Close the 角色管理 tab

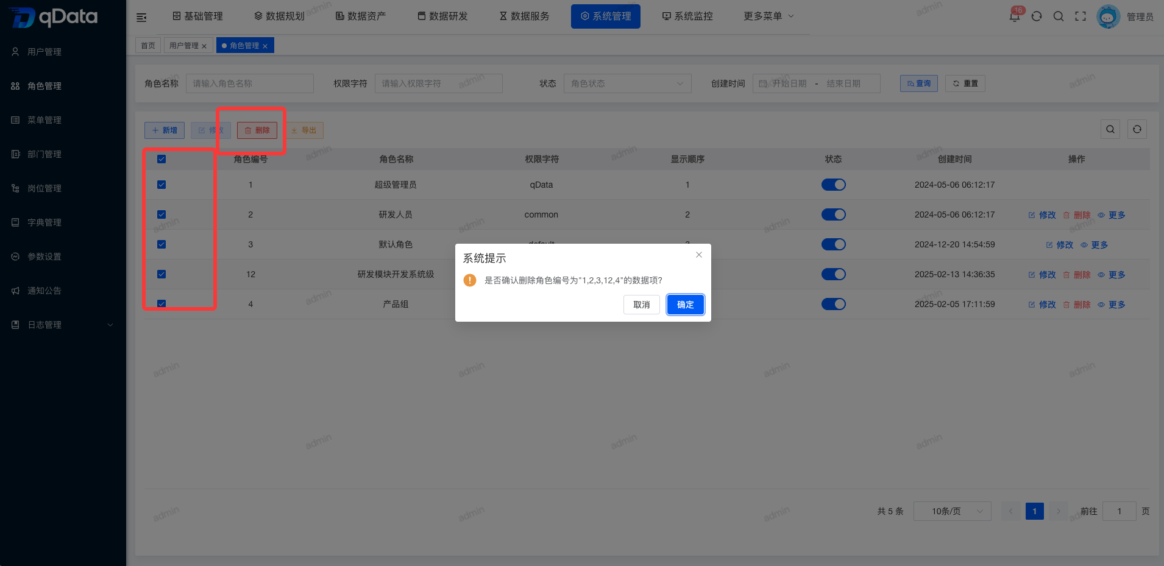[x=265, y=46]
